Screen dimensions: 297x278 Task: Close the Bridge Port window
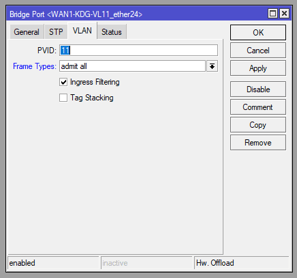click(x=284, y=14)
